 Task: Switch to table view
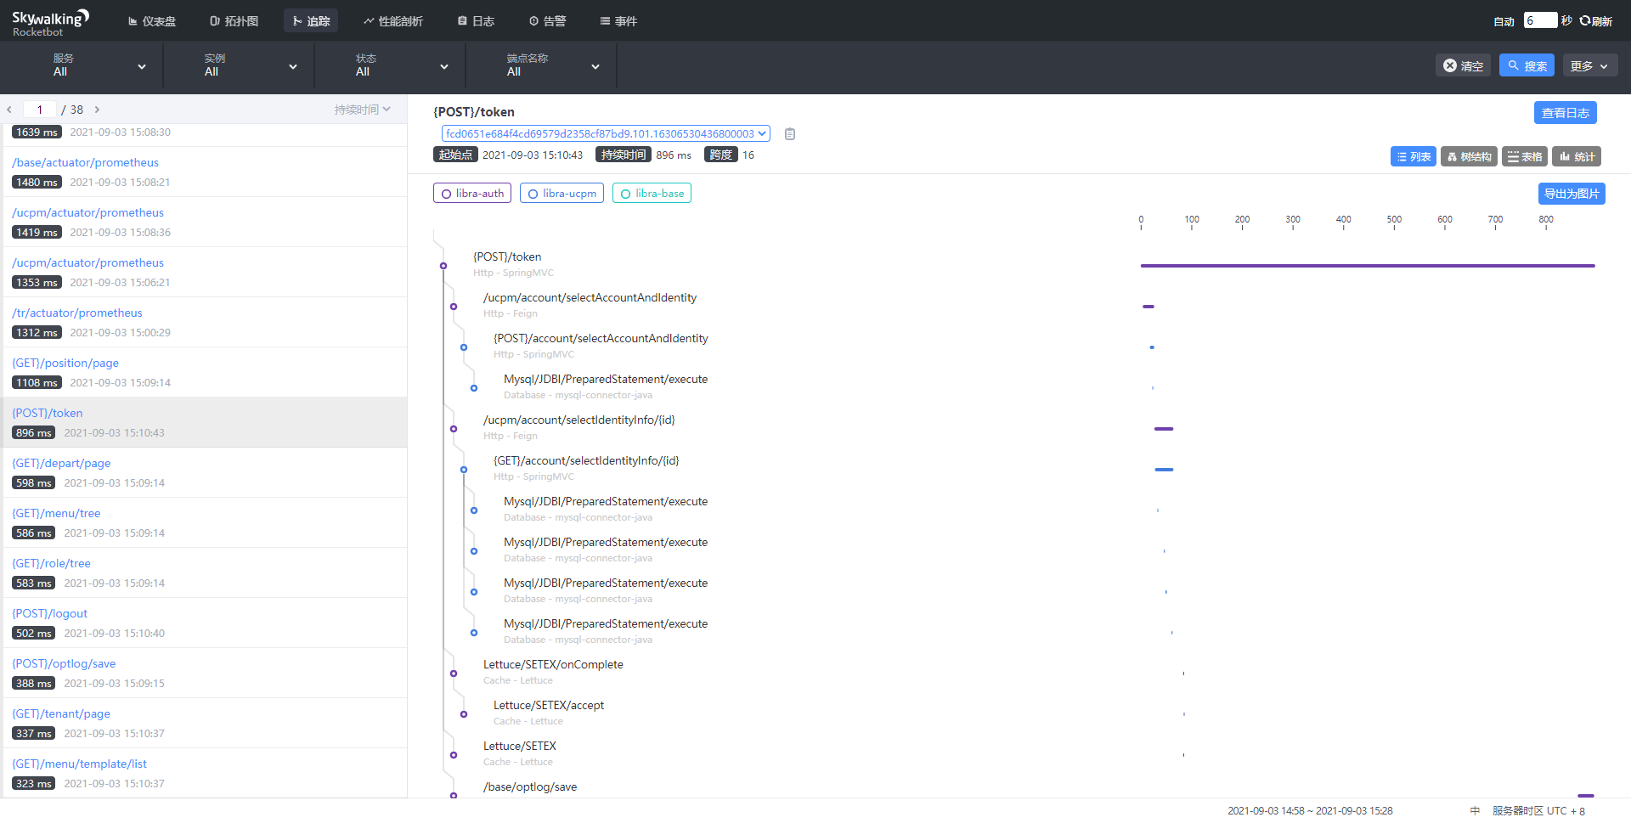tap(1525, 157)
